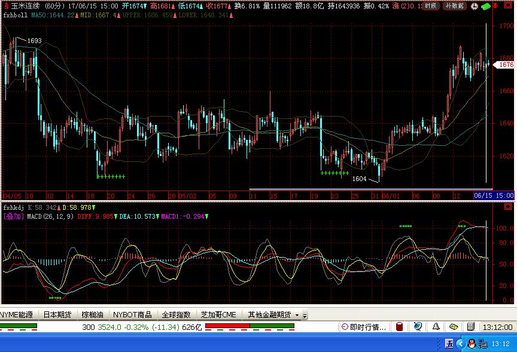Click the gear settings icon beside 补数据

point(473,5)
